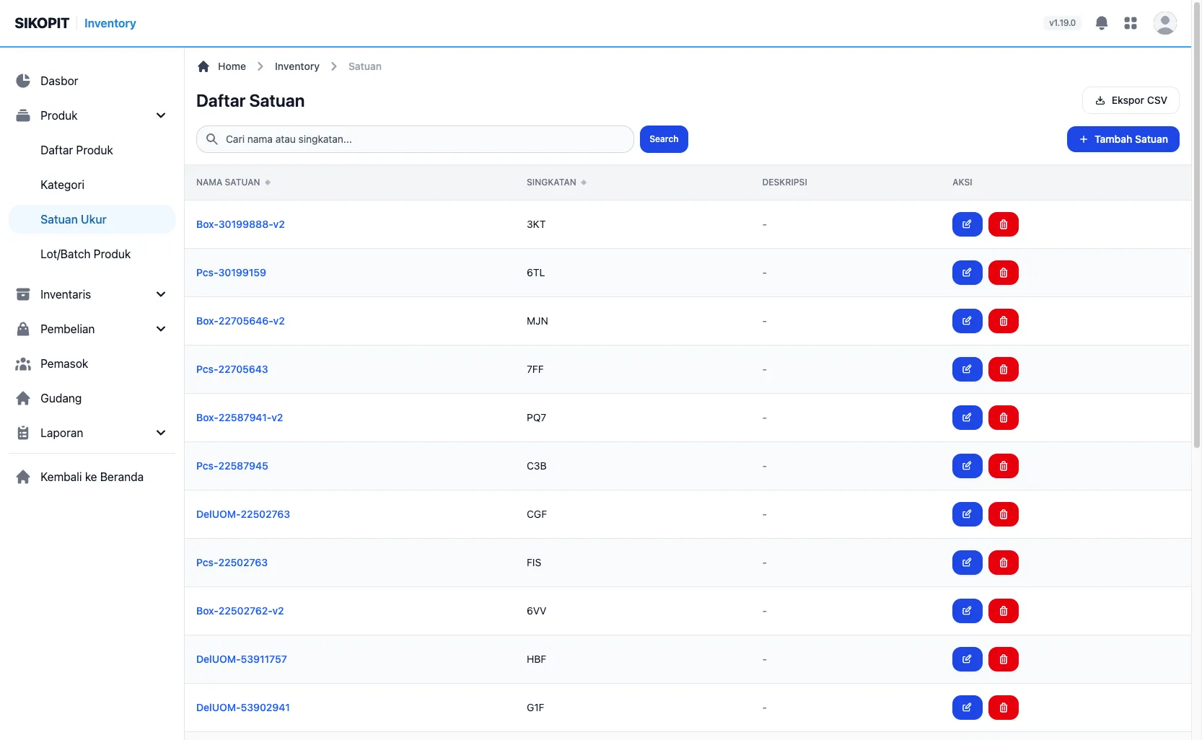This screenshot has width=1202, height=740.
Task: Expand the Laporan menu chevron
Action: pyautogui.click(x=161, y=433)
